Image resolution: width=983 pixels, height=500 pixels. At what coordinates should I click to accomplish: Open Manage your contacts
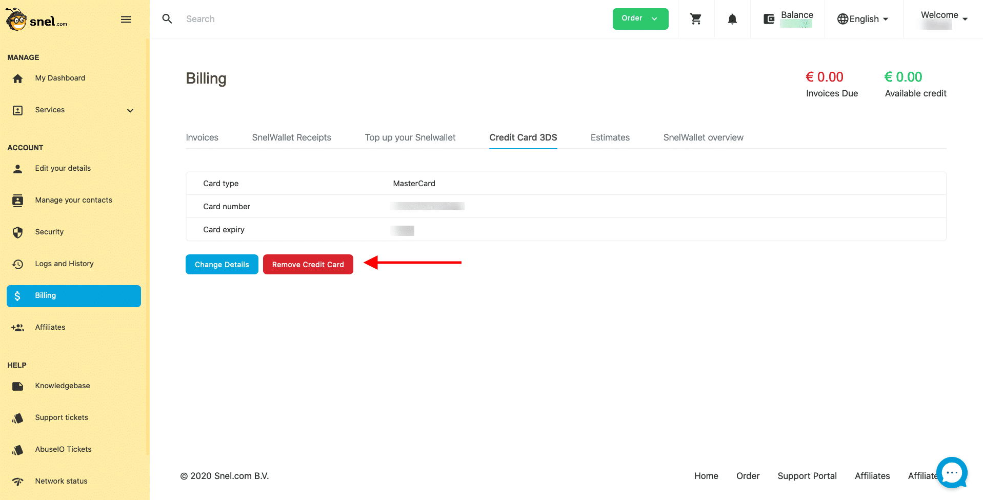pos(73,200)
